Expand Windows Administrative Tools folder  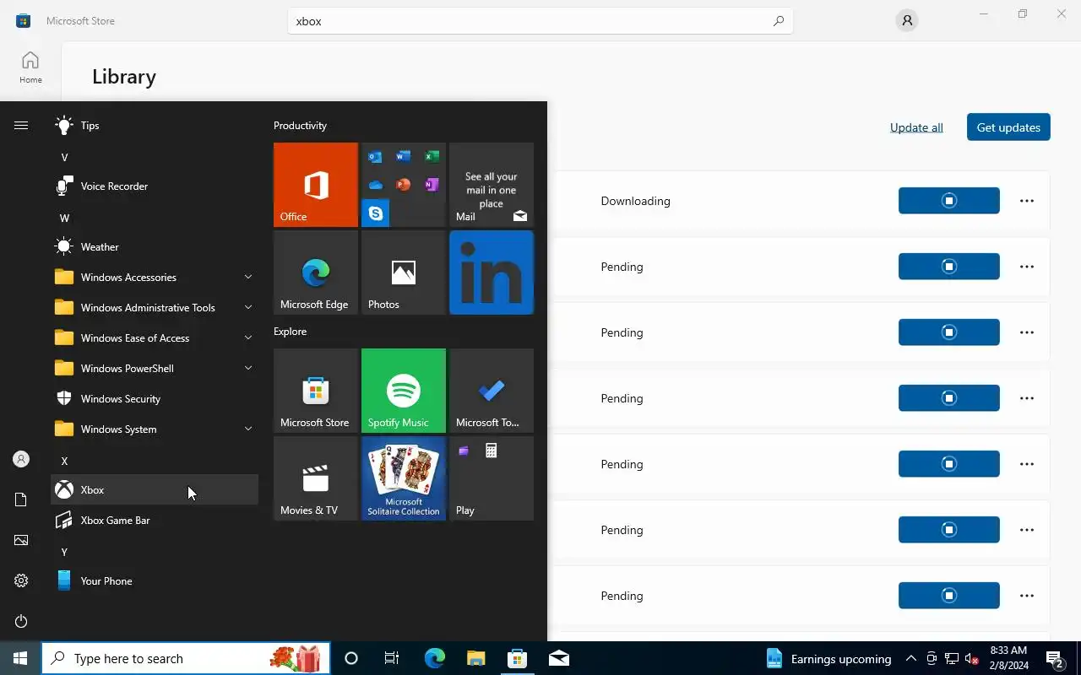(155, 307)
